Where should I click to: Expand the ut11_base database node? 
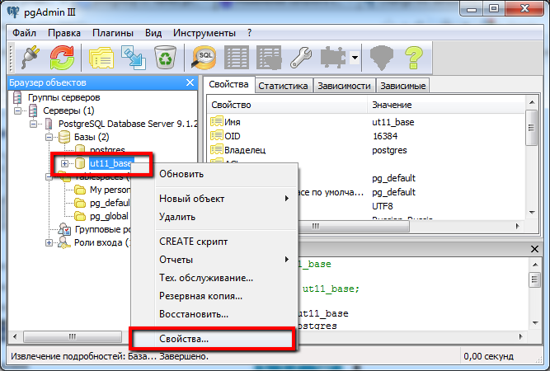click(x=64, y=163)
